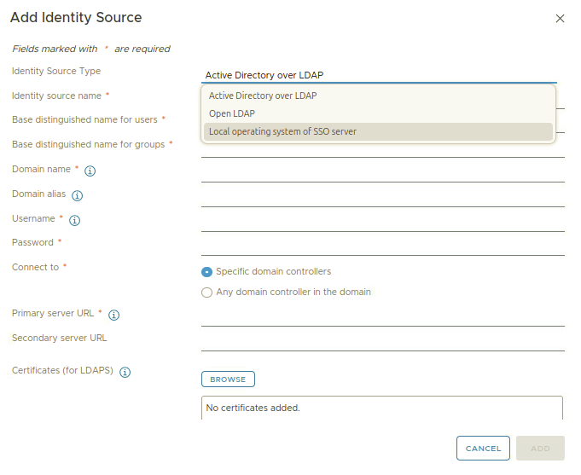
Task: Show info for Certificates (for LDAPS)
Action: click(125, 372)
